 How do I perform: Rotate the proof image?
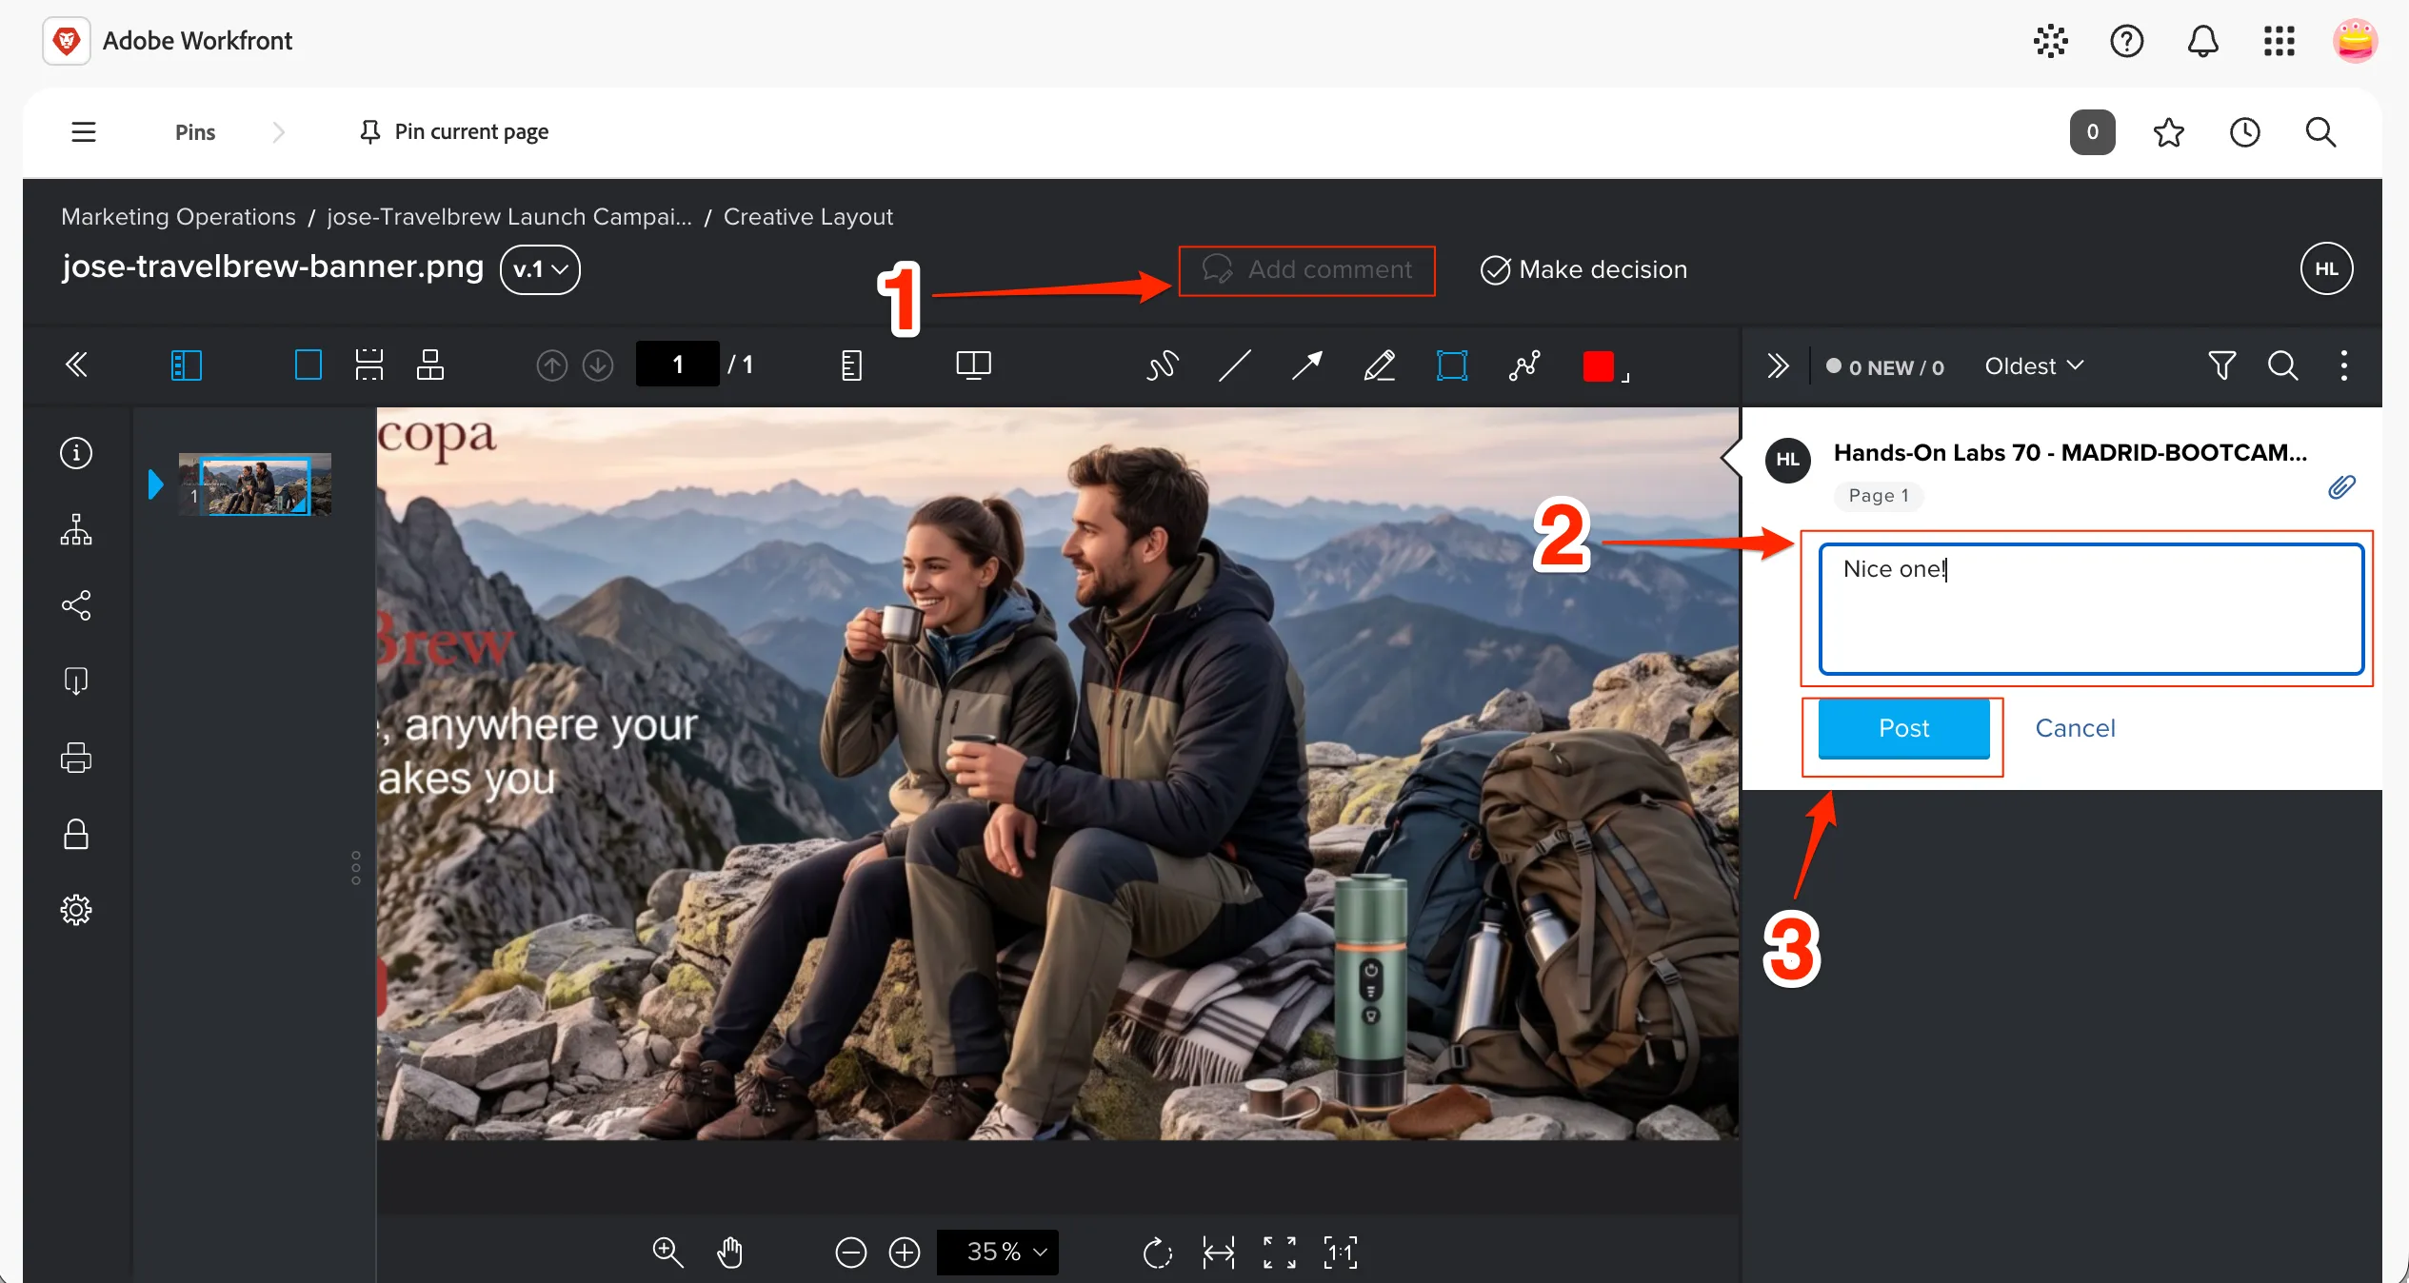click(1157, 1253)
